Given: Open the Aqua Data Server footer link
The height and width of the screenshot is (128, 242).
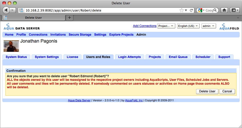Looking at the screenshot, I should [79, 100].
